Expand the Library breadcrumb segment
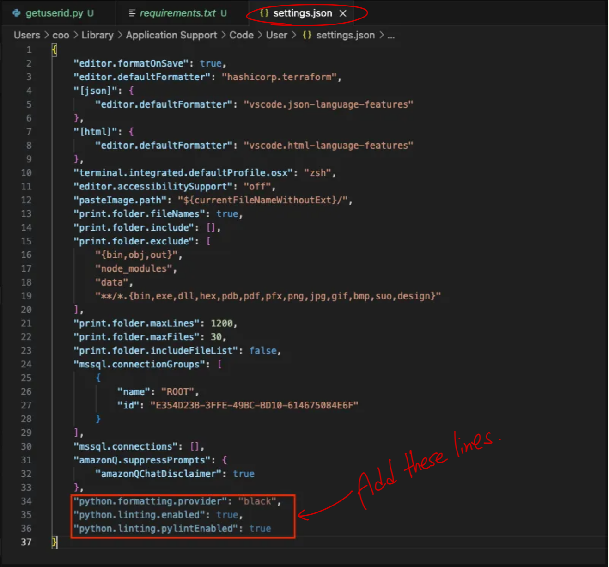The image size is (609, 567). click(x=97, y=35)
